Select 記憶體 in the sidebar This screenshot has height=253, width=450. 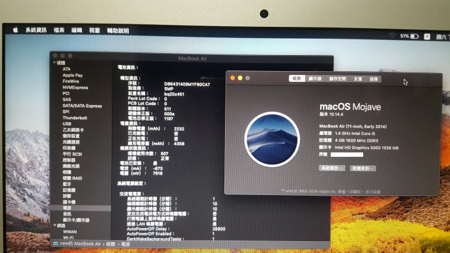[x=69, y=190]
